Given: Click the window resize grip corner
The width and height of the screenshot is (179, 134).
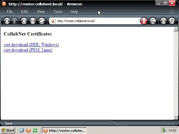Looking at the screenshot, I should coord(176,123).
